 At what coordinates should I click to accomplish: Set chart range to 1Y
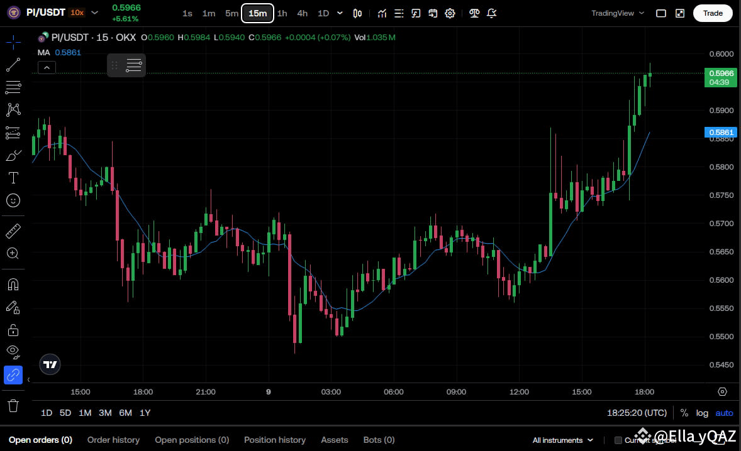[145, 413]
